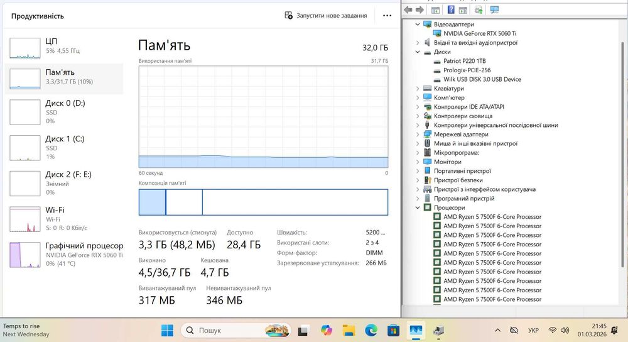Click the run new task icon in Task Manager
The image size is (628, 342).
click(x=288, y=15)
